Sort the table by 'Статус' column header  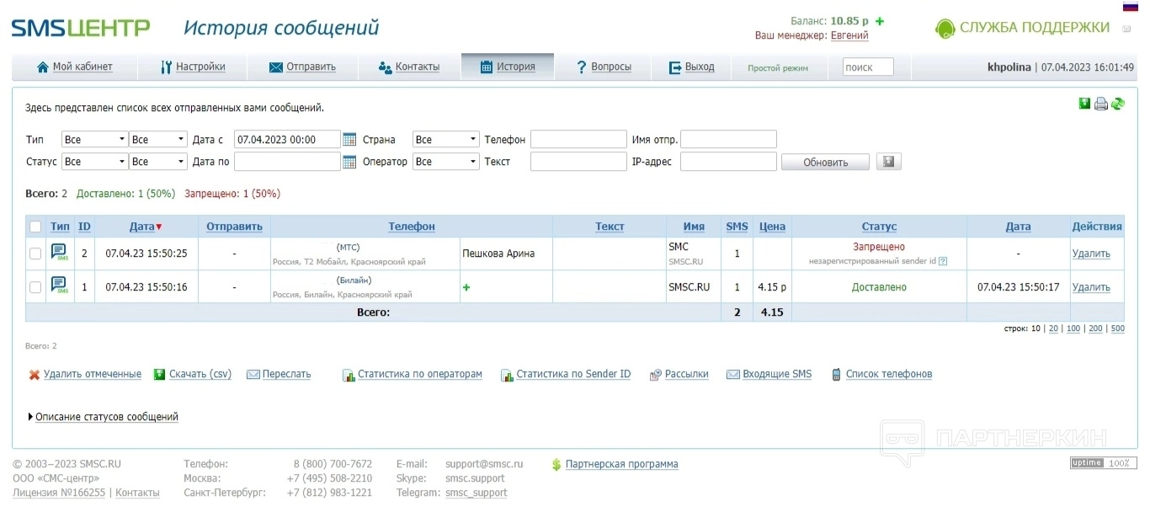click(x=879, y=227)
